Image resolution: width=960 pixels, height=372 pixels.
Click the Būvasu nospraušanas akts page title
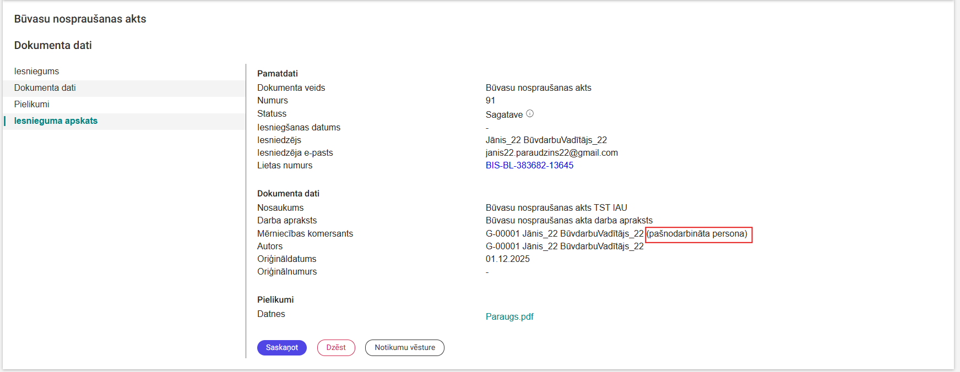(x=80, y=19)
